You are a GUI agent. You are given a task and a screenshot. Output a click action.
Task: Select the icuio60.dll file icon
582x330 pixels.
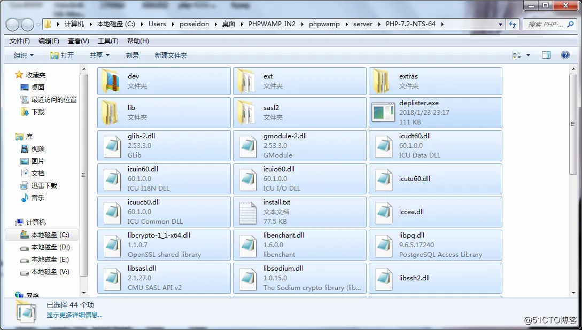(248, 179)
